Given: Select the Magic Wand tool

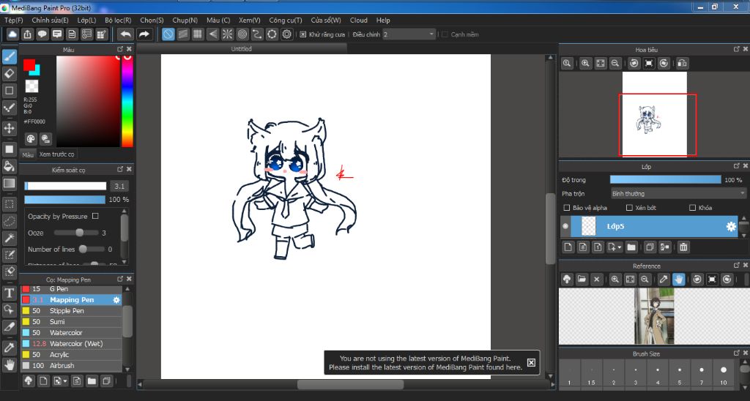Looking at the screenshot, I should (9, 238).
